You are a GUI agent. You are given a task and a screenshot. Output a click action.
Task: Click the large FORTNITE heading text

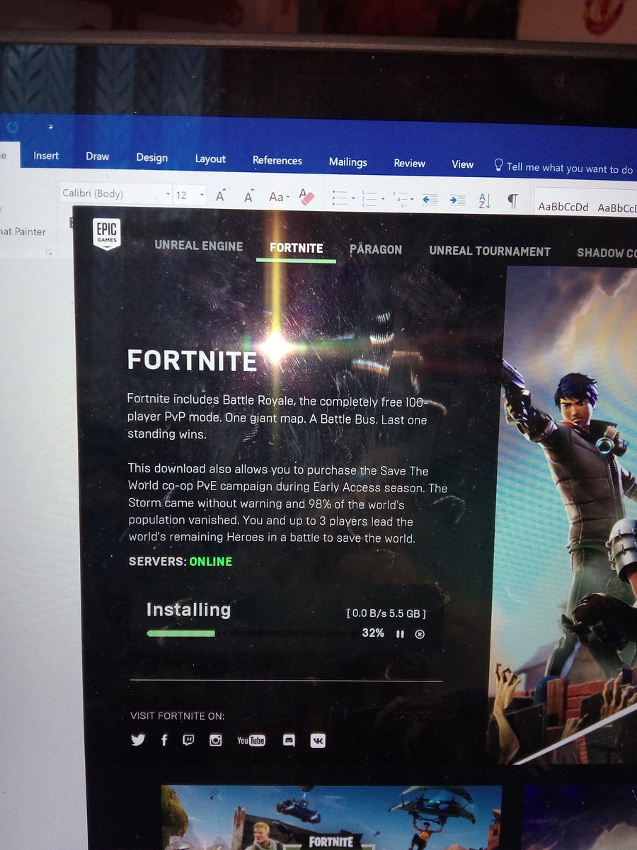[x=192, y=361]
